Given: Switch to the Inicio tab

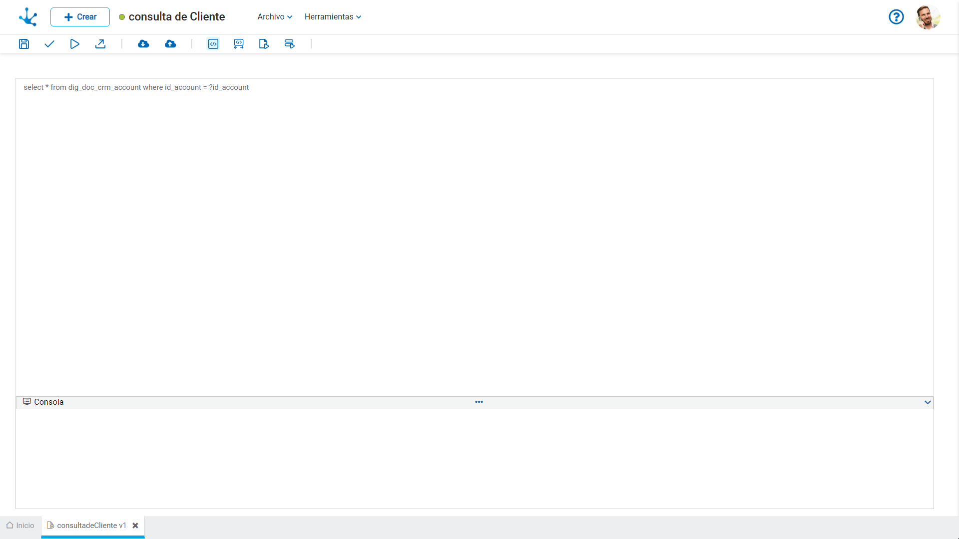Looking at the screenshot, I should pos(20,526).
